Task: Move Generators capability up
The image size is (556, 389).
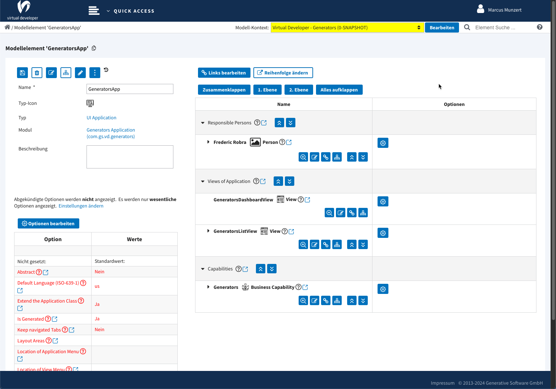Action: click(x=352, y=300)
